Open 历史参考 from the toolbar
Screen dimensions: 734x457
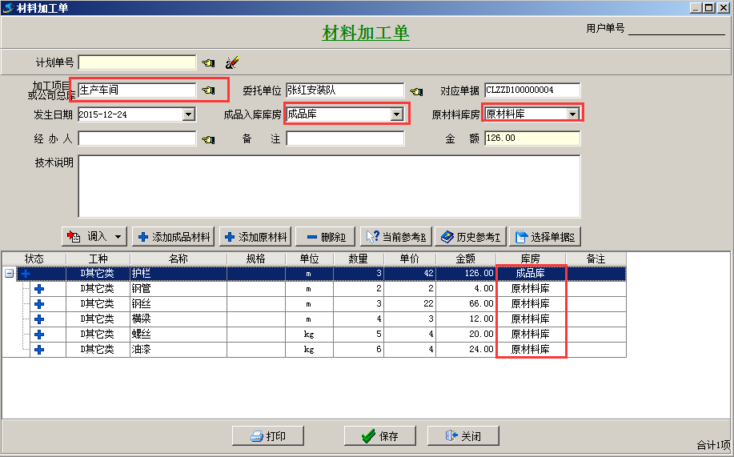pyautogui.click(x=471, y=237)
